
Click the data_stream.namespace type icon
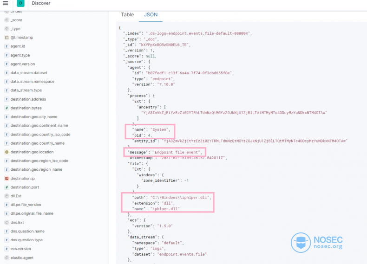[x=7, y=81]
